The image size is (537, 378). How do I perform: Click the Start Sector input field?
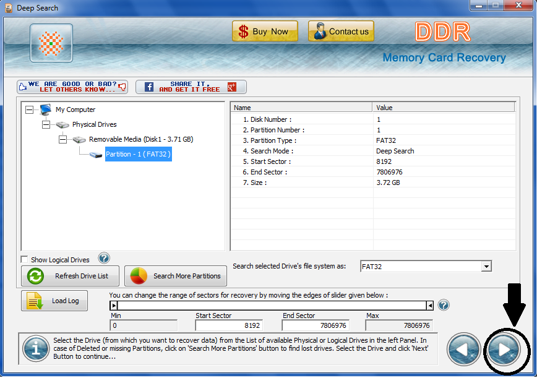229,325
